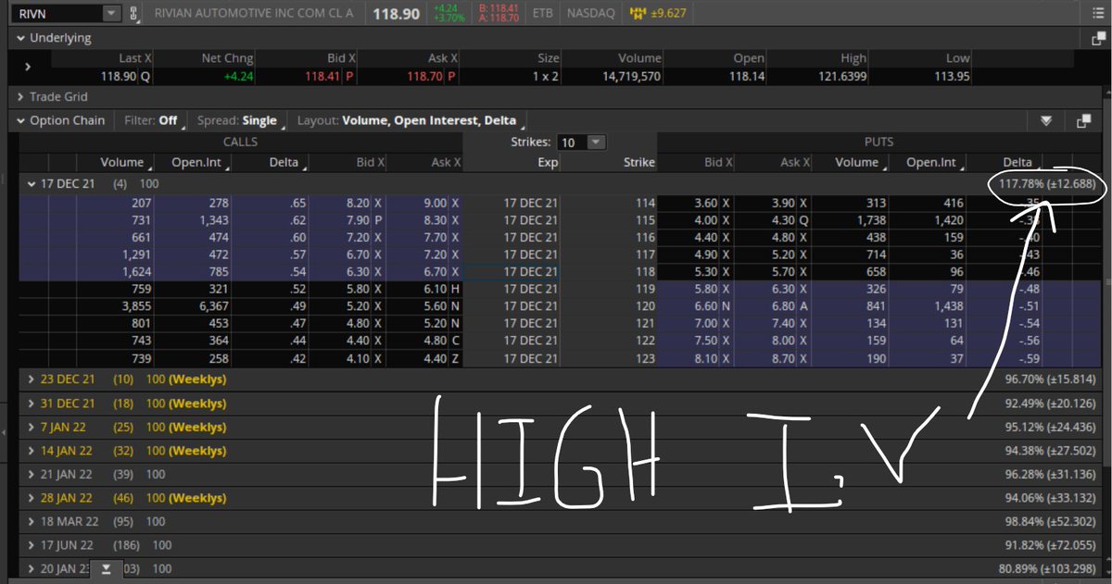Click the Net Chng column header in Underlying
This screenshot has width=1112, height=584.
click(225, 58)
